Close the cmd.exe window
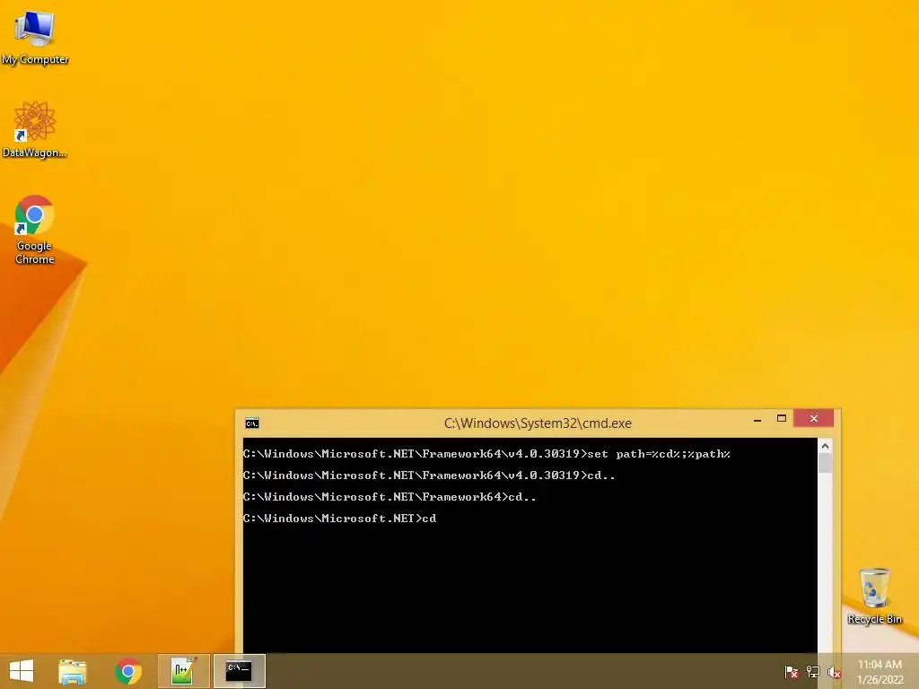Image resolution: width=919 pixels, height=689 pixels. 813,418
